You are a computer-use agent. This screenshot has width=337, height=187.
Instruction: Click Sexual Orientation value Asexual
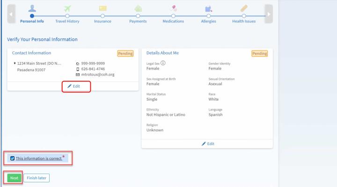tap(215, 84)
